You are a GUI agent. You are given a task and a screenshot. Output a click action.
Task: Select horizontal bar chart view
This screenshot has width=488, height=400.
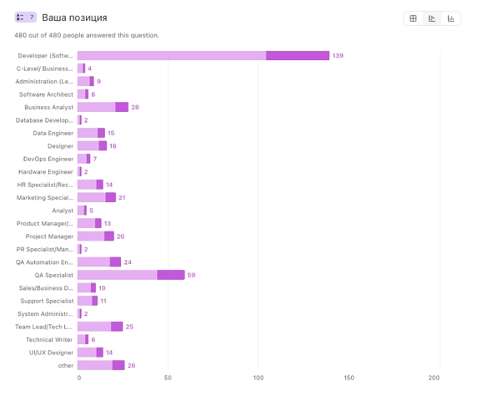(432, 18)
